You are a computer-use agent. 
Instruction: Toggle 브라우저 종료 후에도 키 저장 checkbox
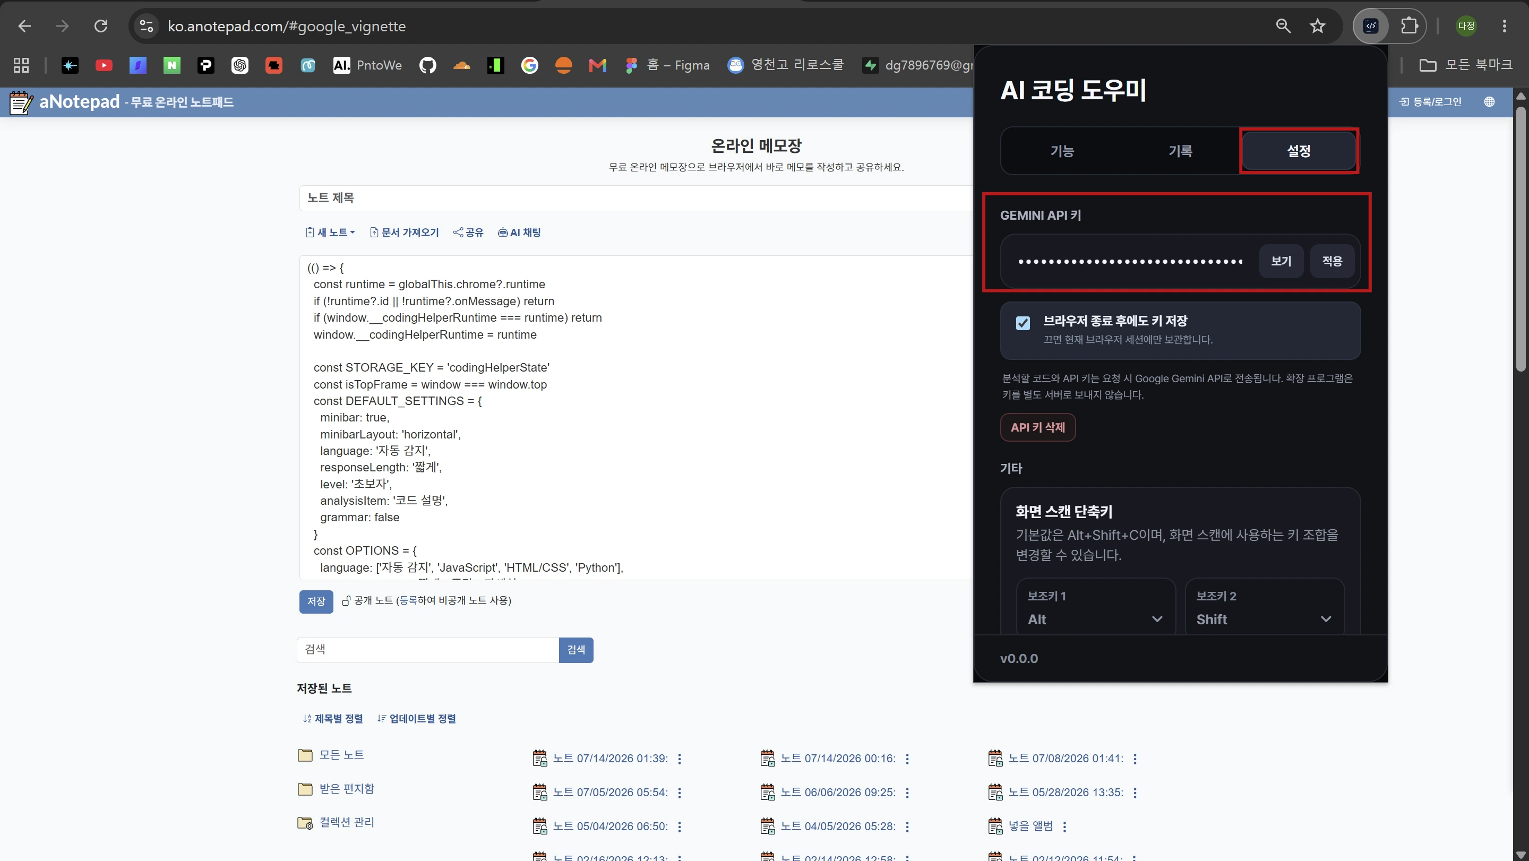(x=1023, y=323)
